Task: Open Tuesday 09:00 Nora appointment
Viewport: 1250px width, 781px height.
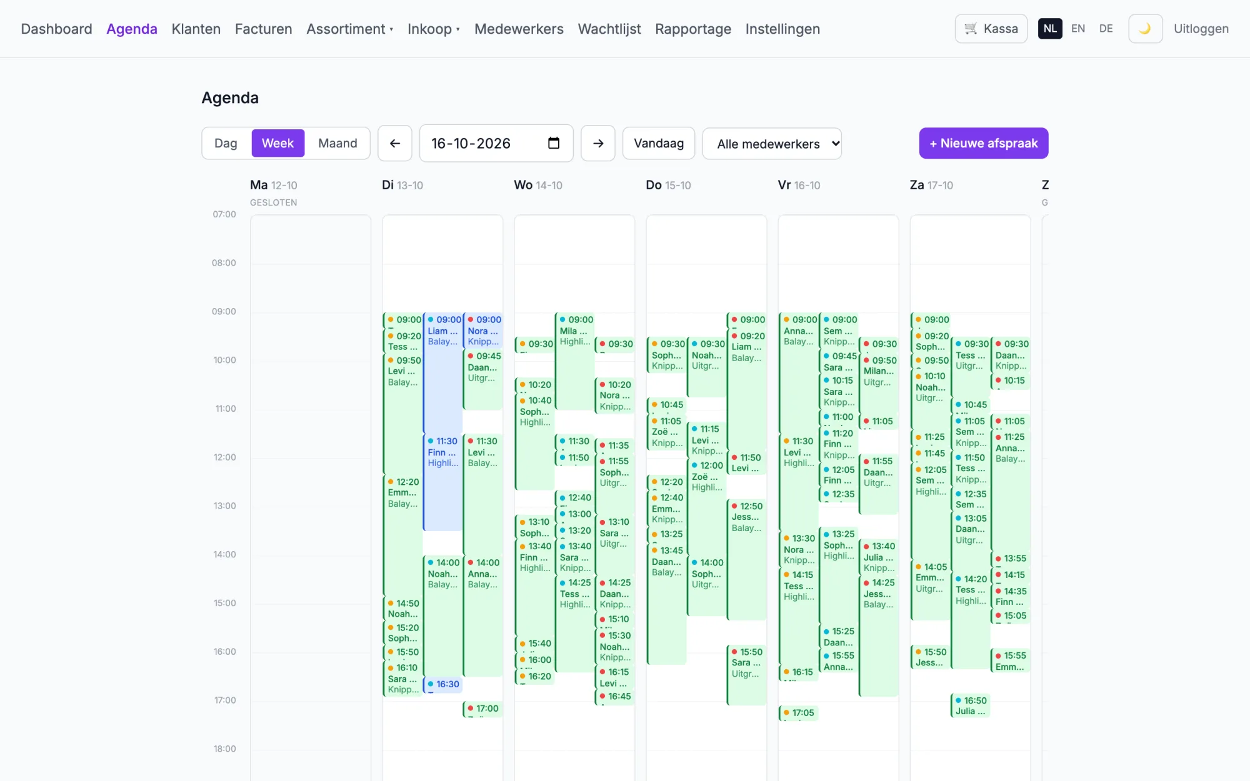Action: click(483, 331)
